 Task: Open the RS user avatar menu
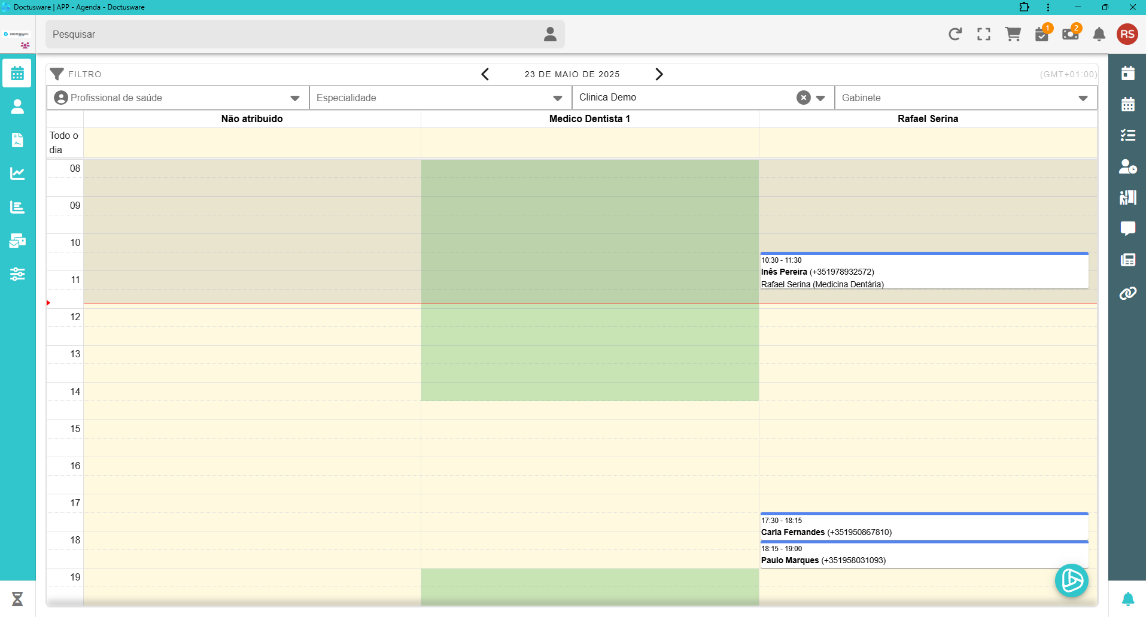click(1127, 34)
